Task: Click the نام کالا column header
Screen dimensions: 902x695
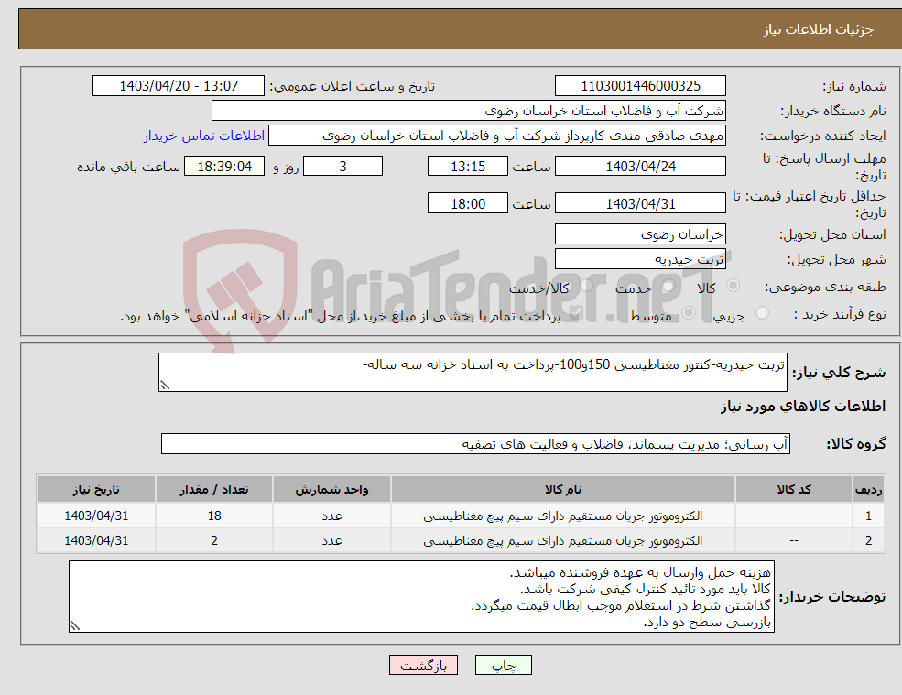Action: [562, 489]
